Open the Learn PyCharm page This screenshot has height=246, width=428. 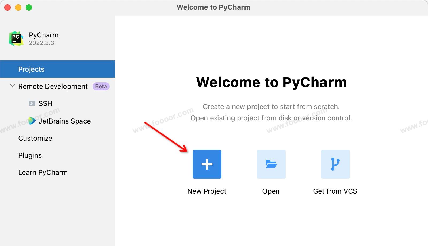click(x=43, y=172)
